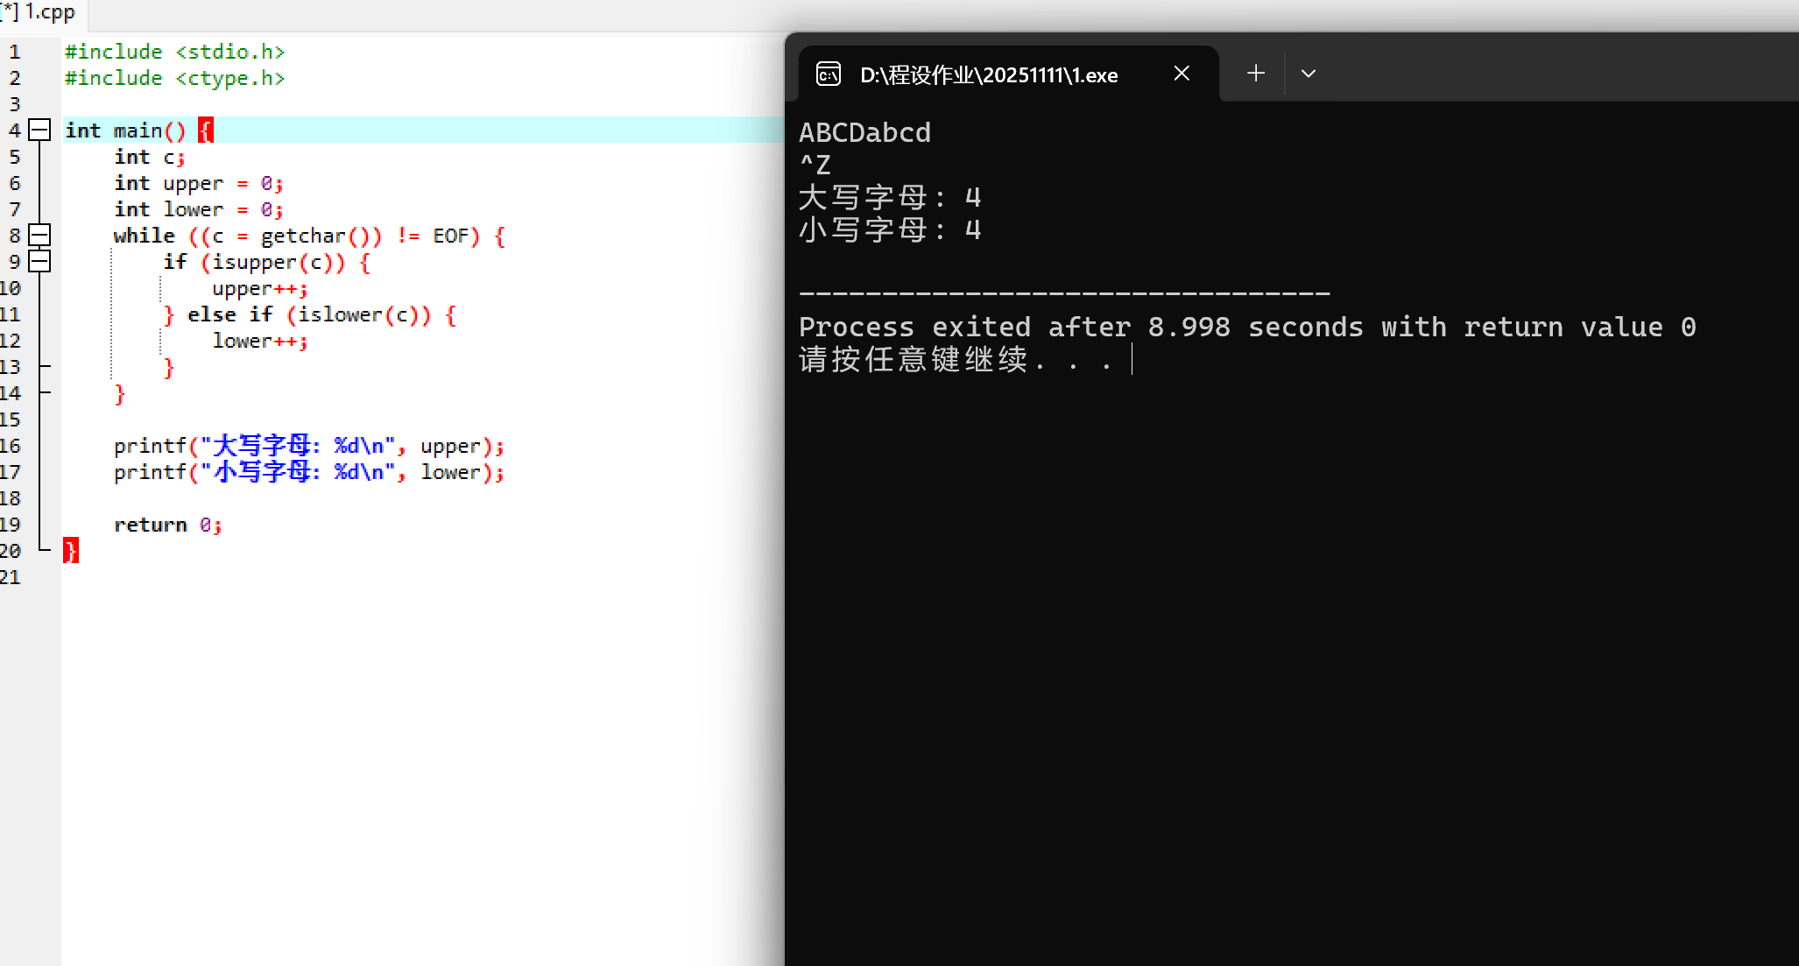Click the highlighted opening brace after main()
1799x966 pixels.
coord(205,130)
